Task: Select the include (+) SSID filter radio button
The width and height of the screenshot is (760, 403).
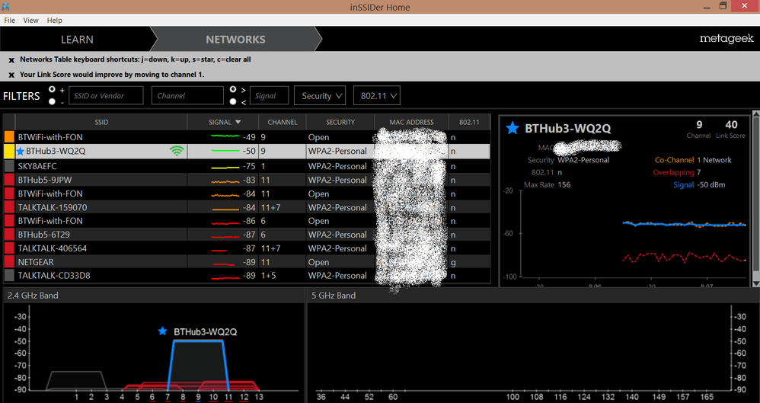Action: [x=52, y=90]
